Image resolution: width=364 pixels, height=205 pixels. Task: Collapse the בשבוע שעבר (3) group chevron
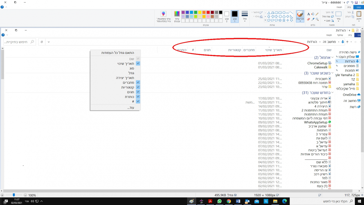(x=332, y=73)
